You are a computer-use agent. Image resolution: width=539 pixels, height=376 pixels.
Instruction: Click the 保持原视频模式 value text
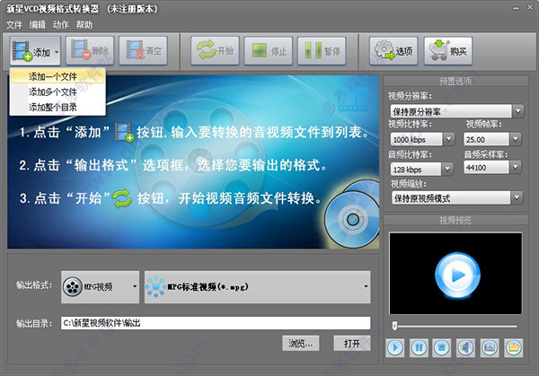[422, 198]
